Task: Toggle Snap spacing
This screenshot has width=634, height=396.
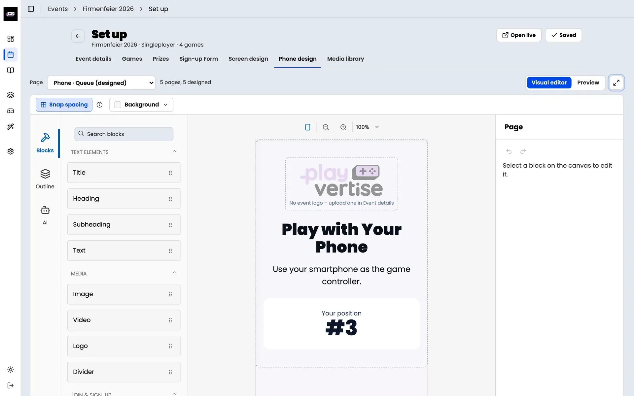Action: pyautogui.click(x=64, y=105)
